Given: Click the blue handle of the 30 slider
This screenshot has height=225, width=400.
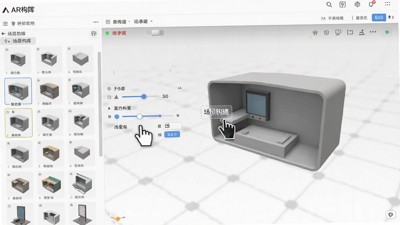Looking at the screenshot, I should pos(144,96).
